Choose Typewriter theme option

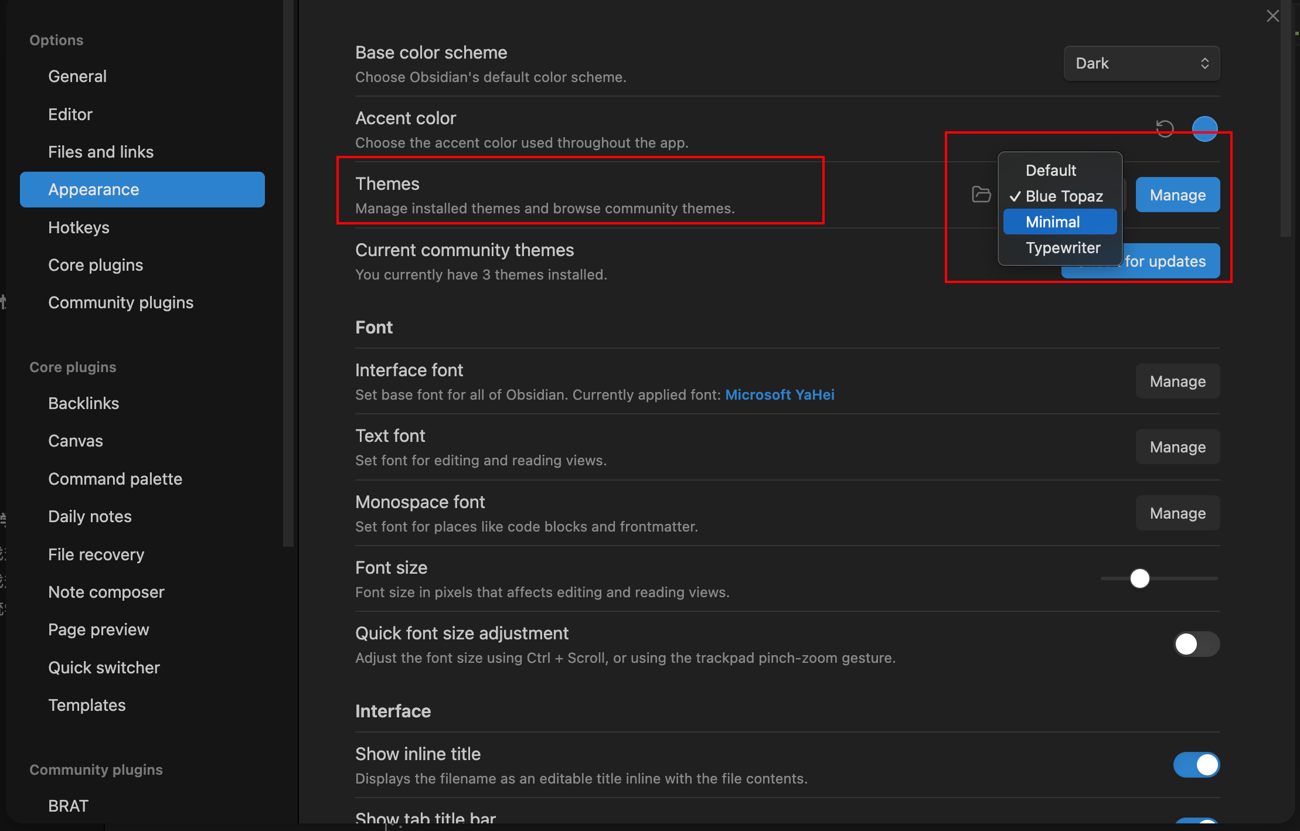tap(1063, 248)
